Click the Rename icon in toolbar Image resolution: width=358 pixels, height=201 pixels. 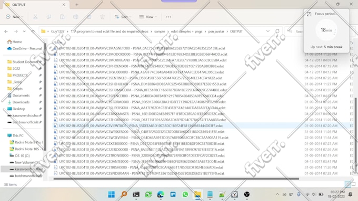pos(76,17)
